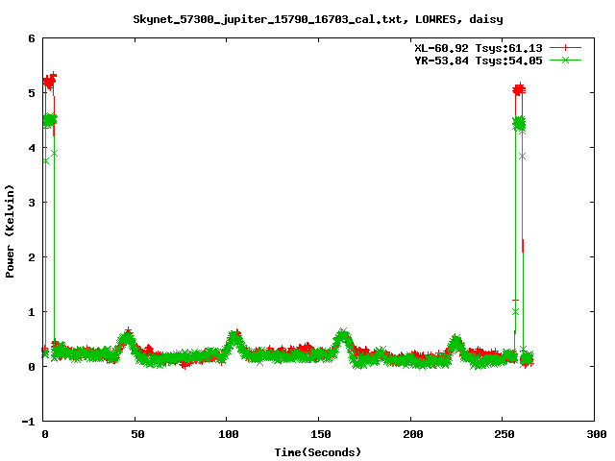
Task: Click the y-axis tick label "4"
Action: pyautogui.click(x=32, y=148)
